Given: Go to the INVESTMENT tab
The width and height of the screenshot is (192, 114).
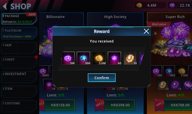Looking at the screenshot, I should pos(19,77).
